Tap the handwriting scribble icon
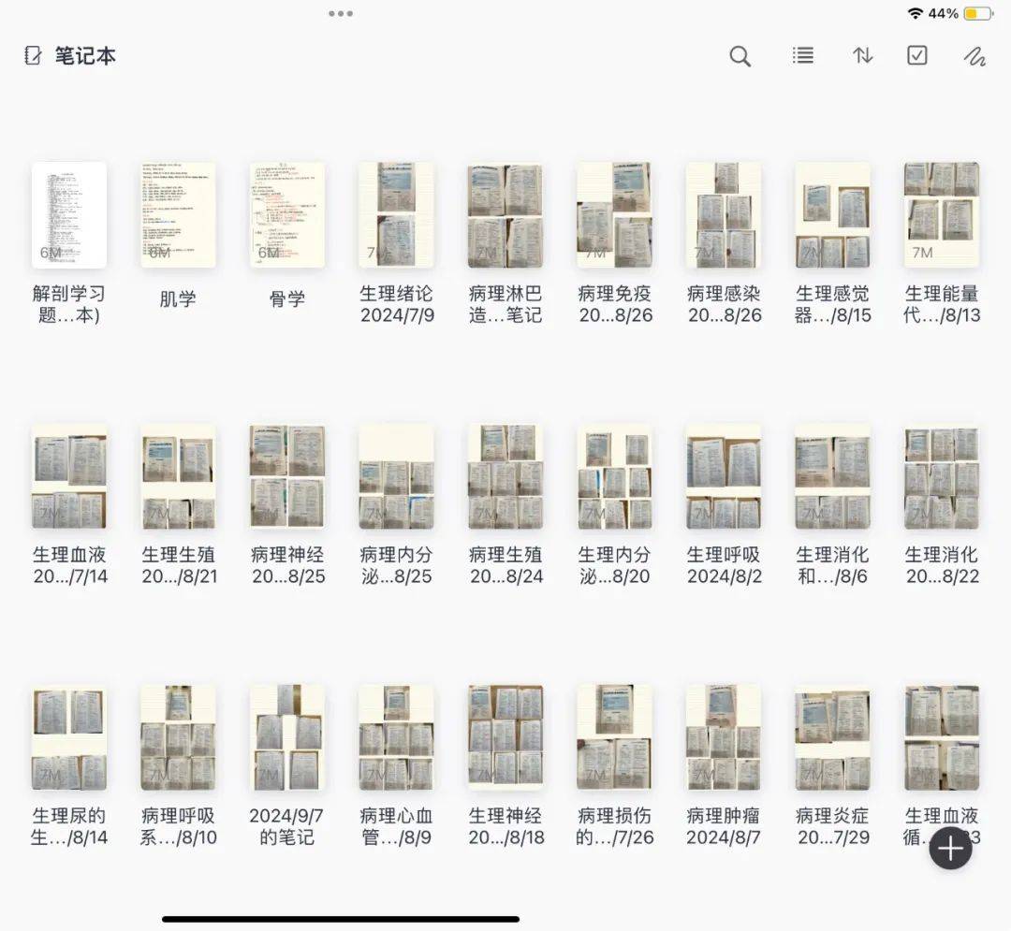This screenshot has height=931, width=1011. [x=974, y=57]
